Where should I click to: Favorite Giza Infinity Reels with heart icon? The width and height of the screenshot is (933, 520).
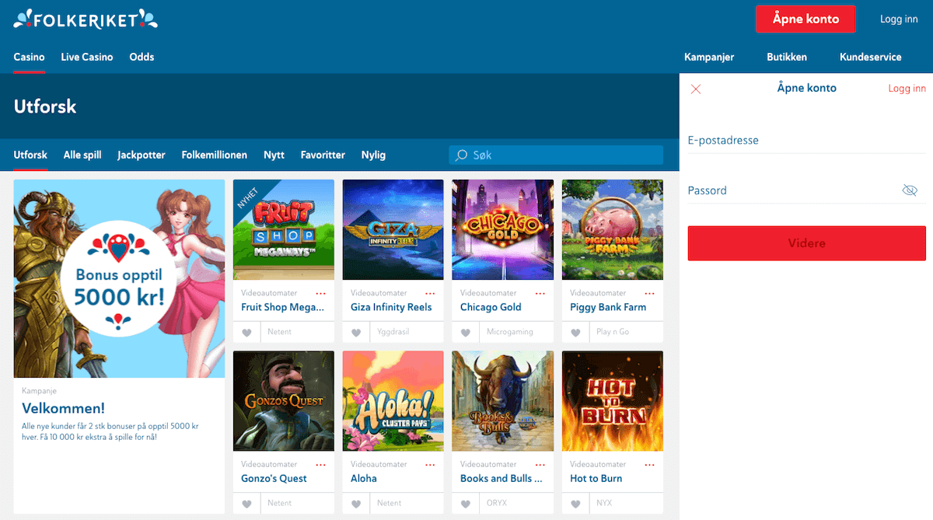pyautogui.click(x=357, y=332)
